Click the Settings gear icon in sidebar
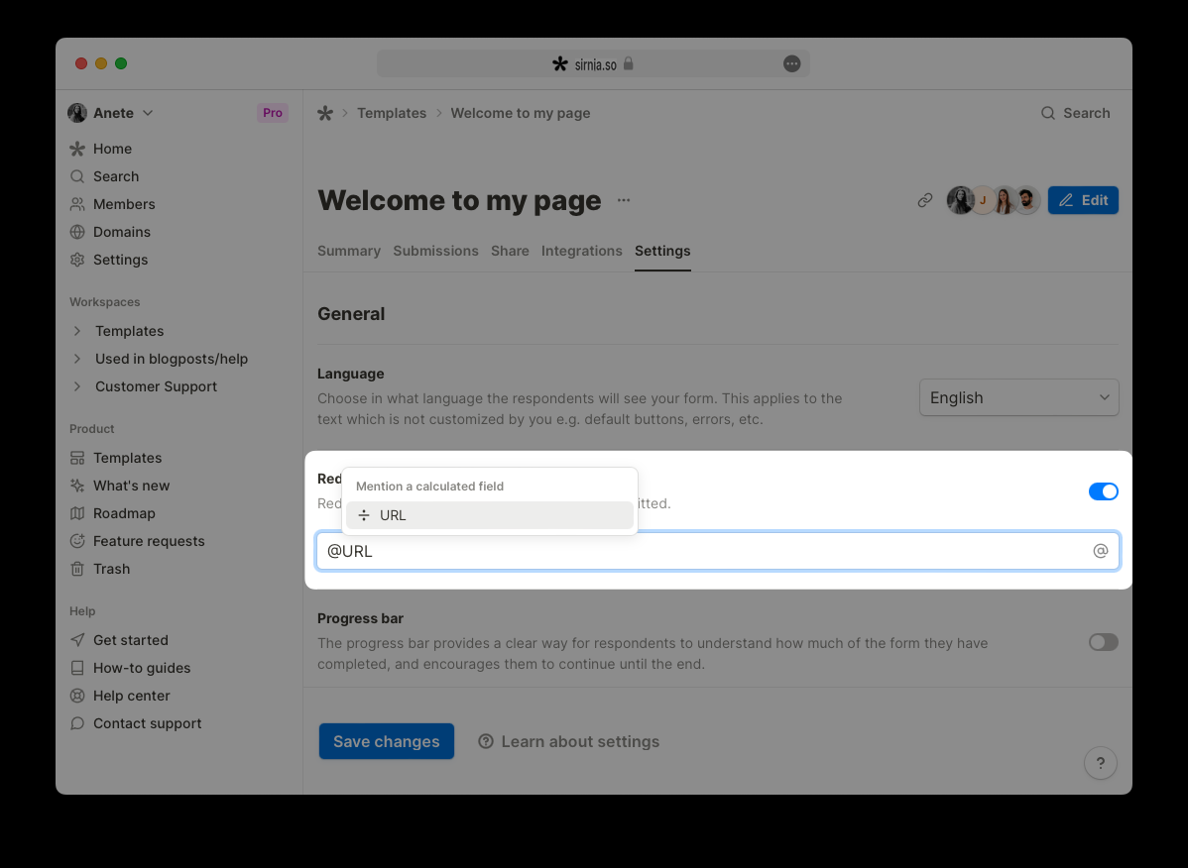 (x=77, y=260)
